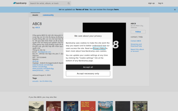178x111 pixels.
Task: Switch to the community tab
Action: 48,15
